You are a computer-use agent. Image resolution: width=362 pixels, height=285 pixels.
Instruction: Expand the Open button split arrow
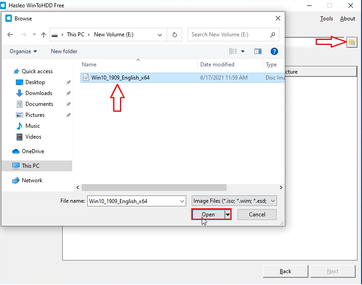228,215
